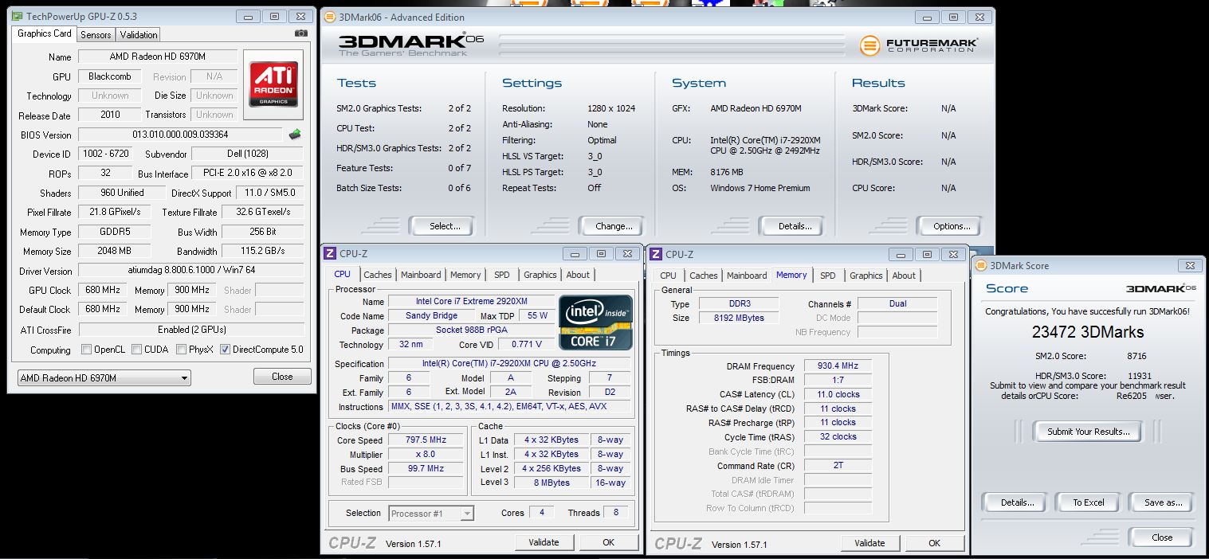Click the Resolution value '1280 x 1024'
Screen dimensions: 1209x559
tap(611, 108)
